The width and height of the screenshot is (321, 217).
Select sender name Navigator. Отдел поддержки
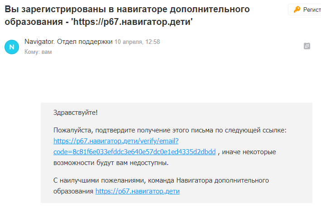pyautogui.click(x=68, y=42)
